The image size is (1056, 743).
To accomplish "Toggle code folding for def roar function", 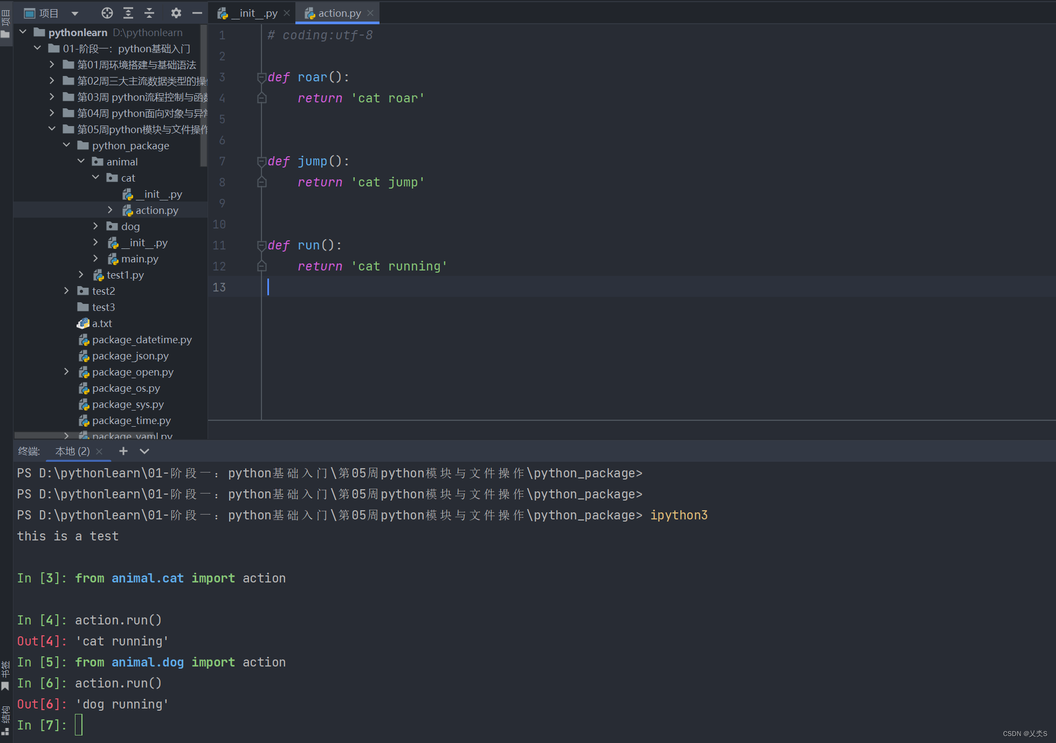I will click(x=261, y=77).
